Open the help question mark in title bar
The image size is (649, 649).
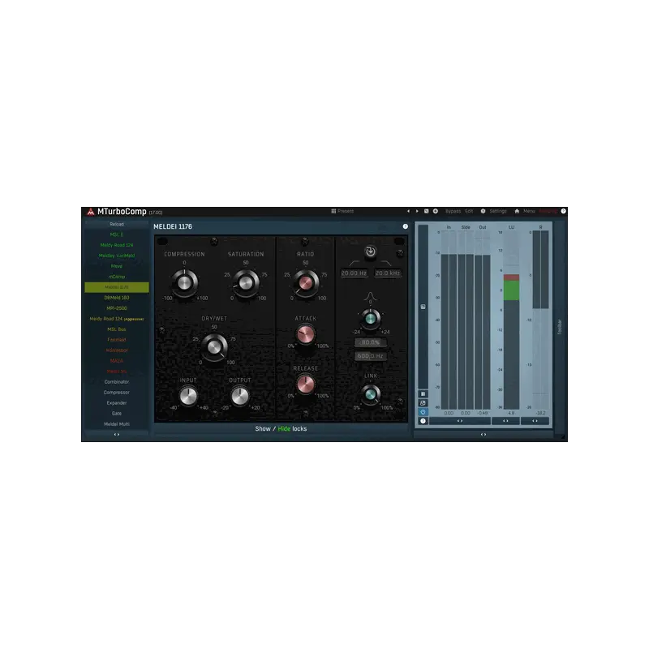(563, 211)
